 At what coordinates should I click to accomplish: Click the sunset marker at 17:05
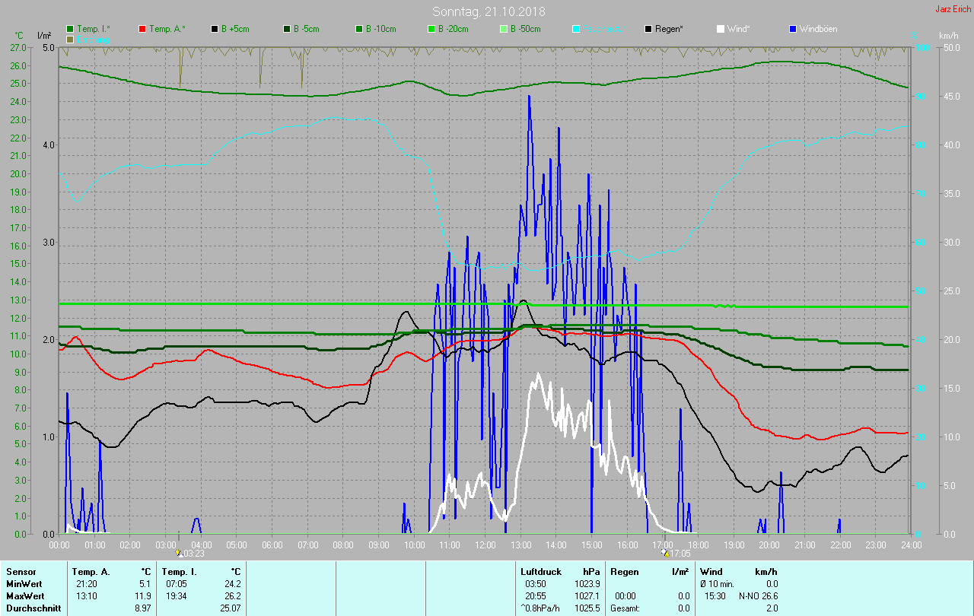pos(666,553)
